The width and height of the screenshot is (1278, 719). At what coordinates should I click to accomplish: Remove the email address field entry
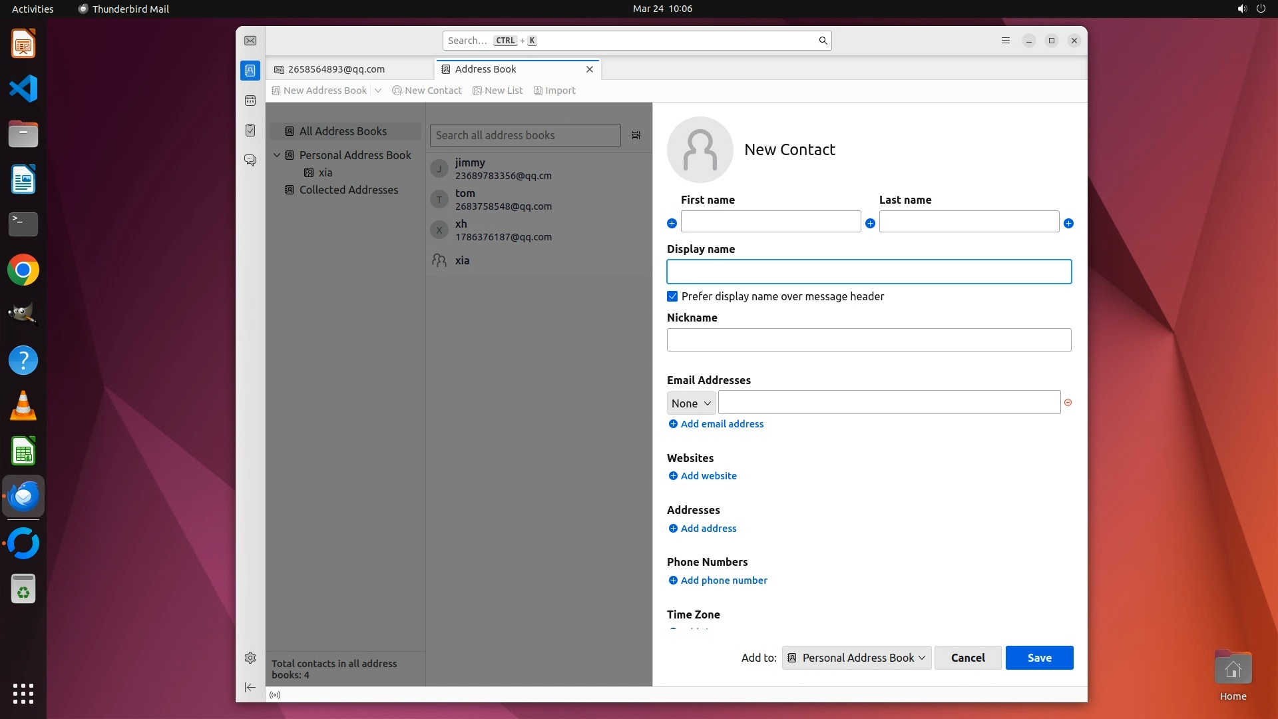tap(1068, 403)
